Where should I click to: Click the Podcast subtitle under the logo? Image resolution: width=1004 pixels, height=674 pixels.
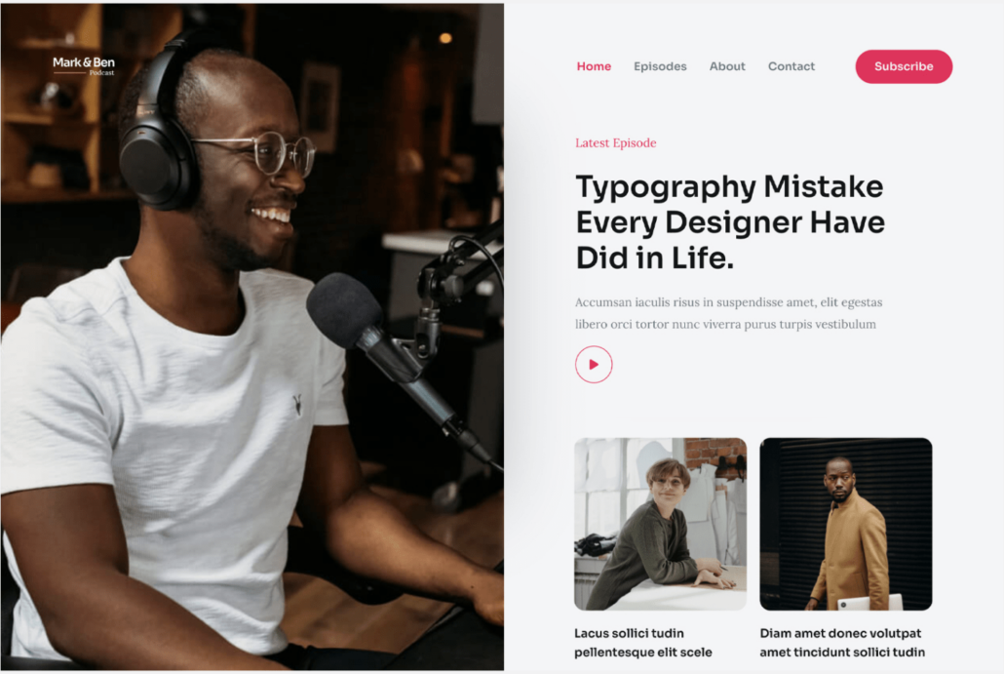point(101,73)
